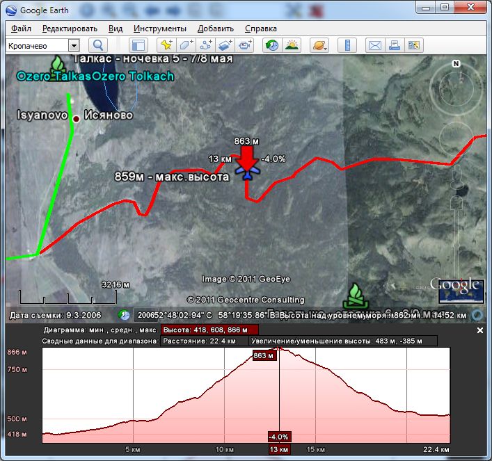Add a path from toolbar
The width and height of the screenshot is (492, 461).
(x=206, y=45)
